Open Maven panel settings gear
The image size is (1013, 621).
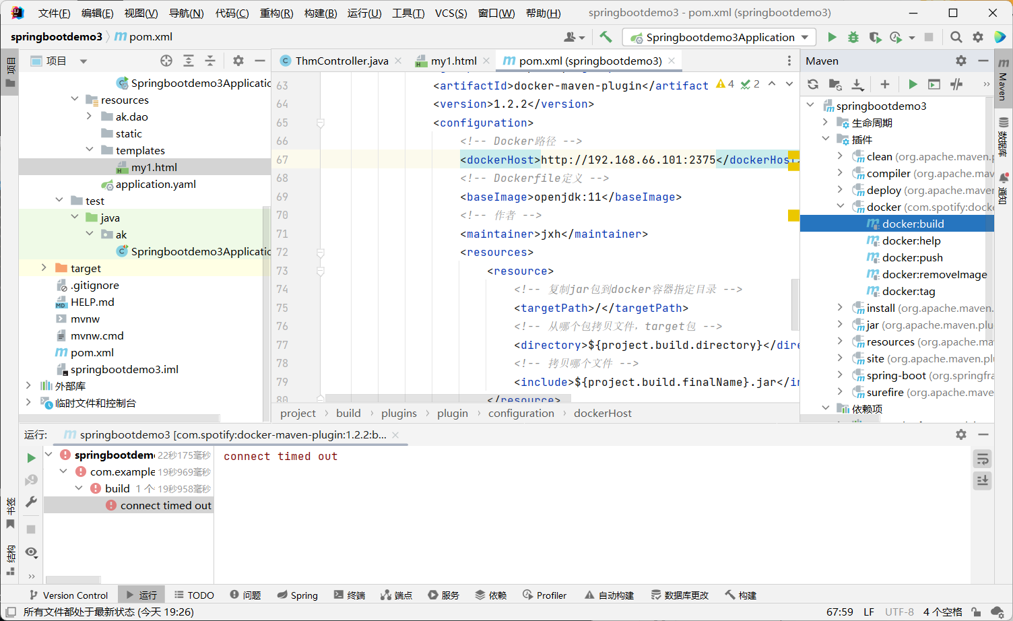(x=961, y=61)
